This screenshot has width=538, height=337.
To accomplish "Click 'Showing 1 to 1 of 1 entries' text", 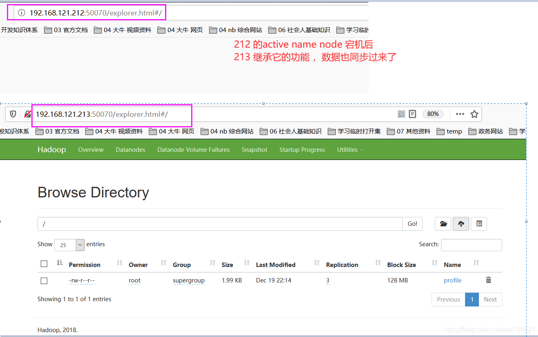I will (74, 299).
